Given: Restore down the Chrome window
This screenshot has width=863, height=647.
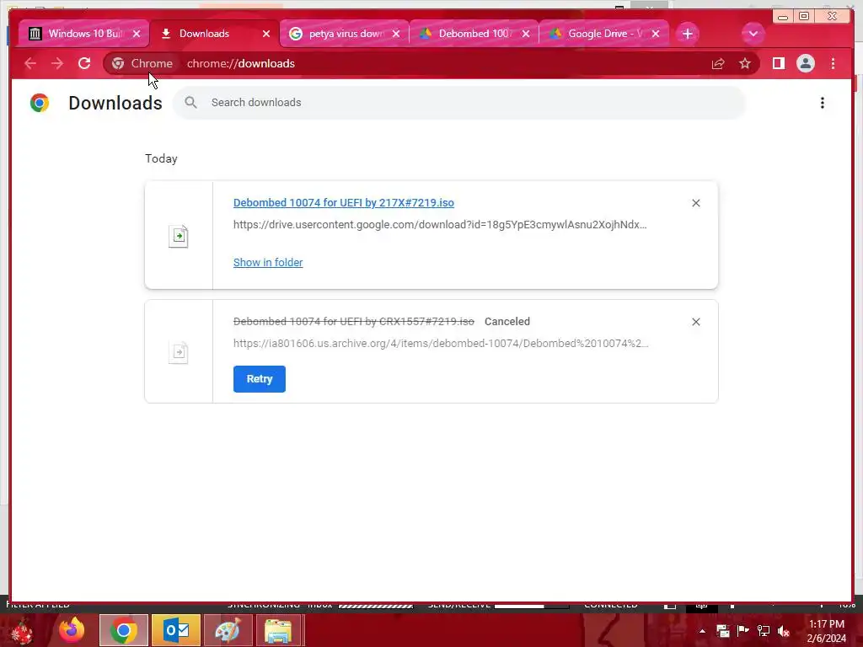Looking at the screenshot, I should point(803,17).
